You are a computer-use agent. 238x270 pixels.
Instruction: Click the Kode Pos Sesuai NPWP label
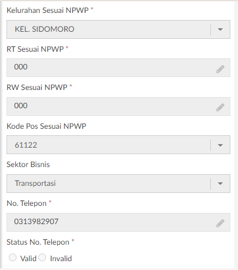47,126
